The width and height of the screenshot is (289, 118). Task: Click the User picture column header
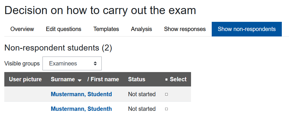pos(25,79)
